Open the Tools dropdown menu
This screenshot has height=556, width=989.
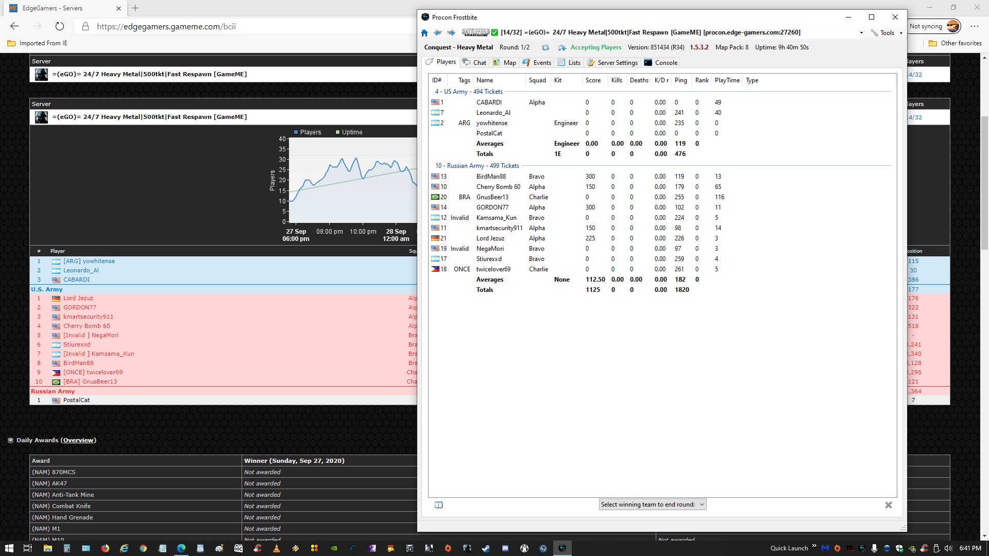click(887, 33)
